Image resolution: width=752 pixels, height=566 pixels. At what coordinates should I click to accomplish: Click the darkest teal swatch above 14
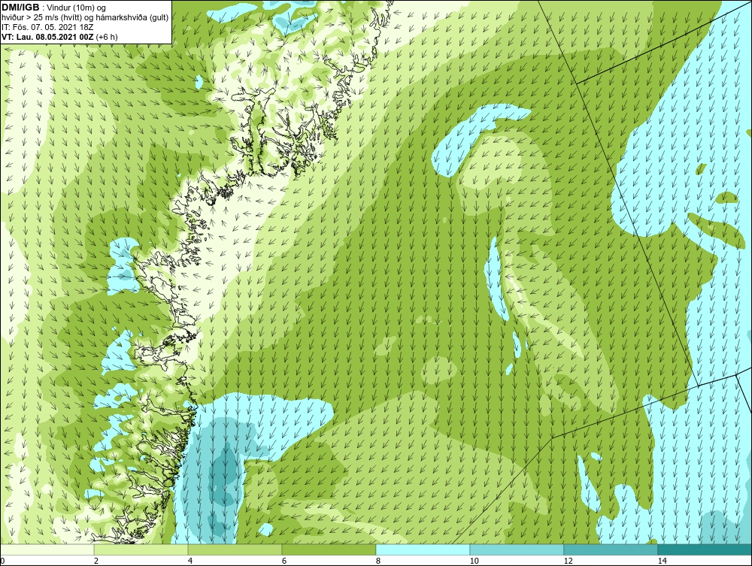pos(705,549)
